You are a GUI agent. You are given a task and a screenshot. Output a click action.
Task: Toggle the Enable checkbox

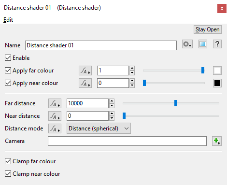tap(8, 58)
